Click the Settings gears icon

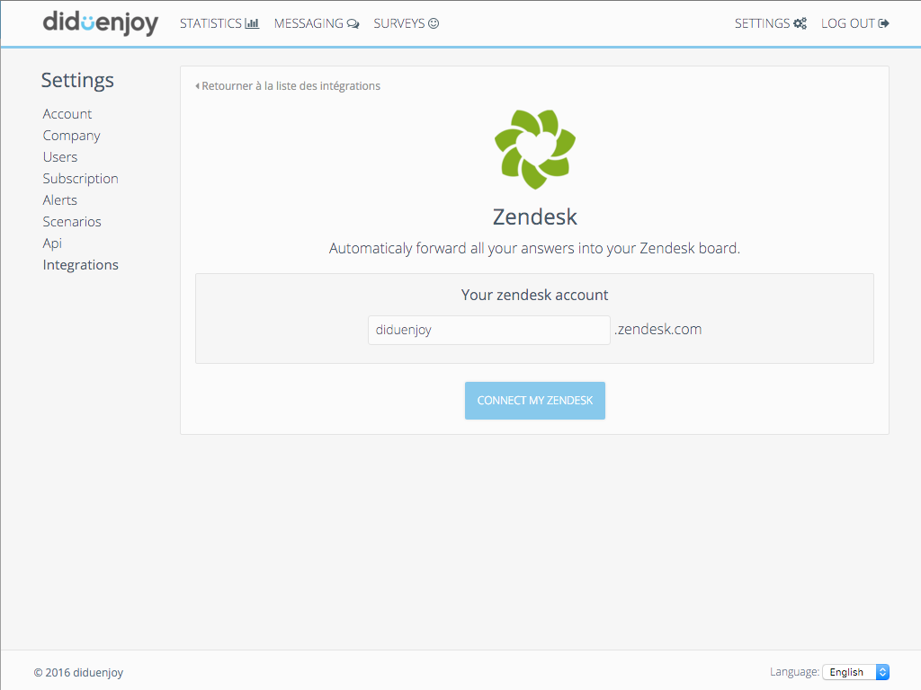800,24
